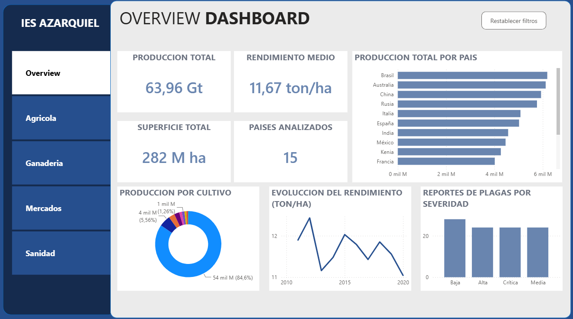573x319 pixels.
Task: Click the Alta severity bar
Action: tap(482, 252)
